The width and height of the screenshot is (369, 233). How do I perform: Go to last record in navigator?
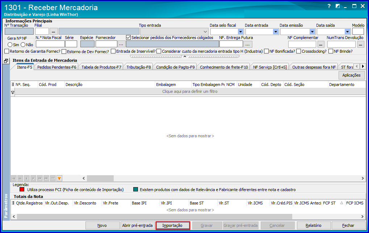tap(46, 178)
